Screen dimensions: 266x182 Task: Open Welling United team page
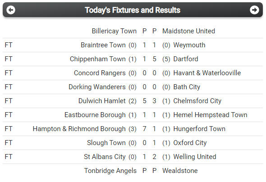coord(195,157)
